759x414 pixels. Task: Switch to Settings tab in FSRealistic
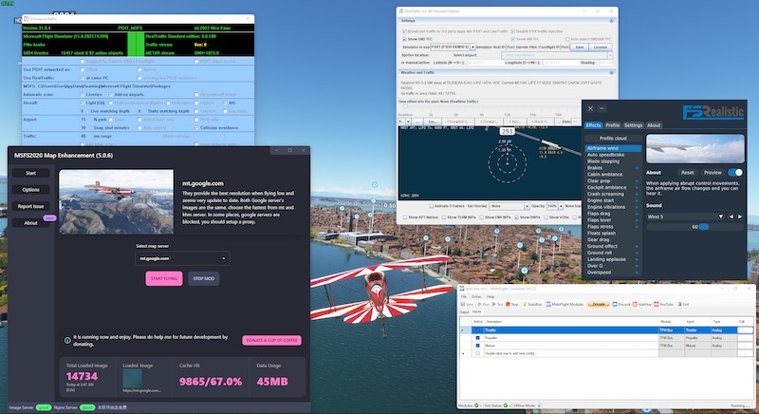click(633, 125)
